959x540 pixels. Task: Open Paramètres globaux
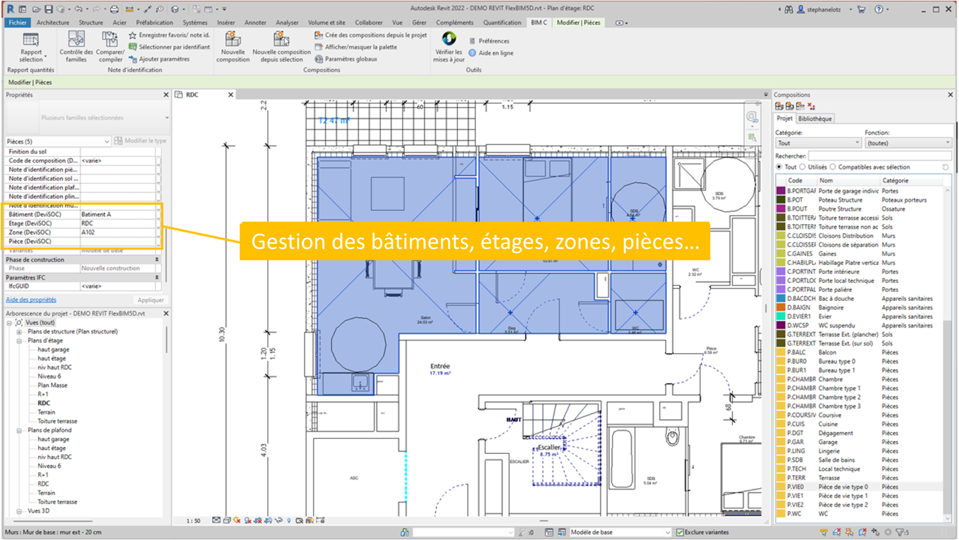pos(346,59)
